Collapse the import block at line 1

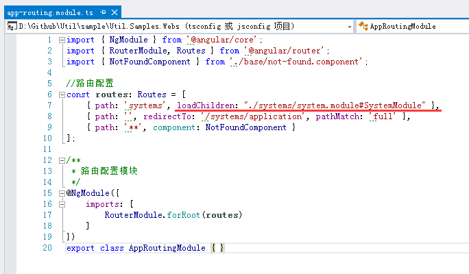click(x=62, y=40)
